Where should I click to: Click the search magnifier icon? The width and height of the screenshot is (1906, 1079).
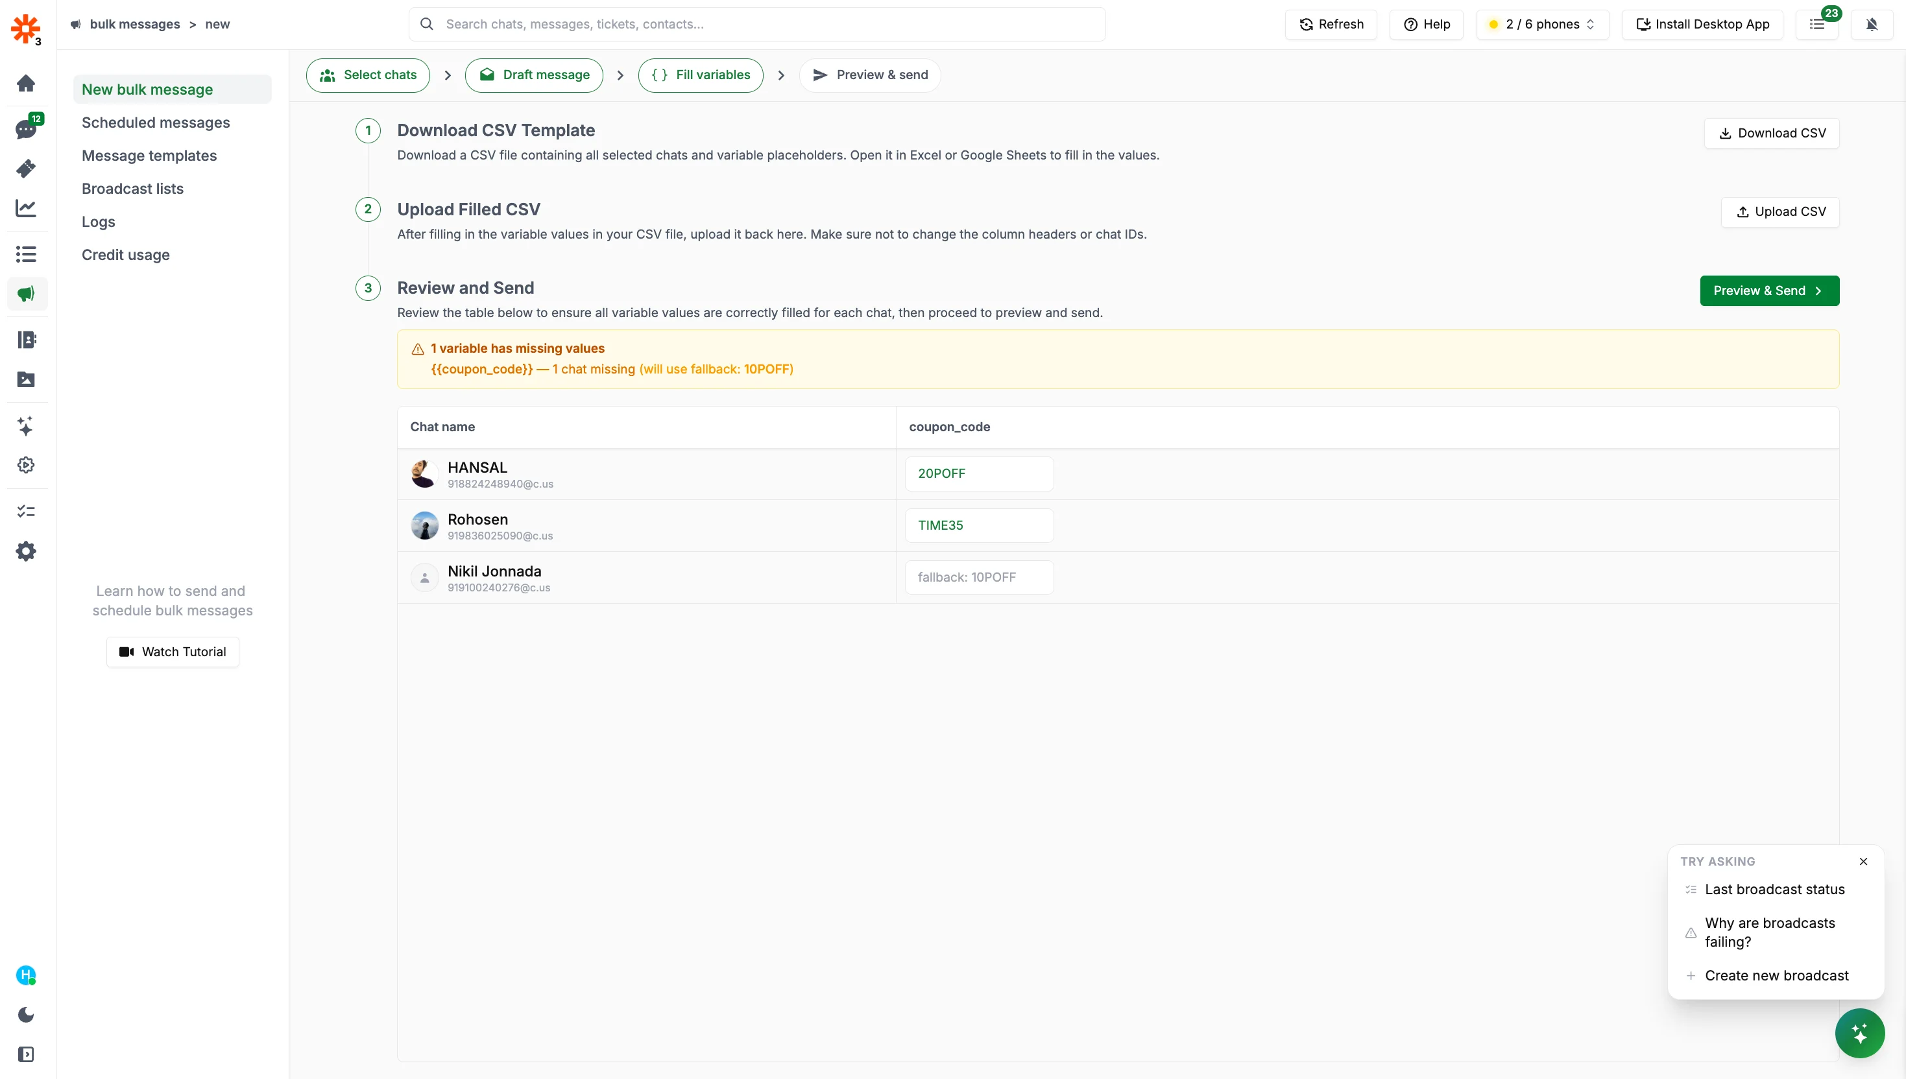tap(427, 25)
